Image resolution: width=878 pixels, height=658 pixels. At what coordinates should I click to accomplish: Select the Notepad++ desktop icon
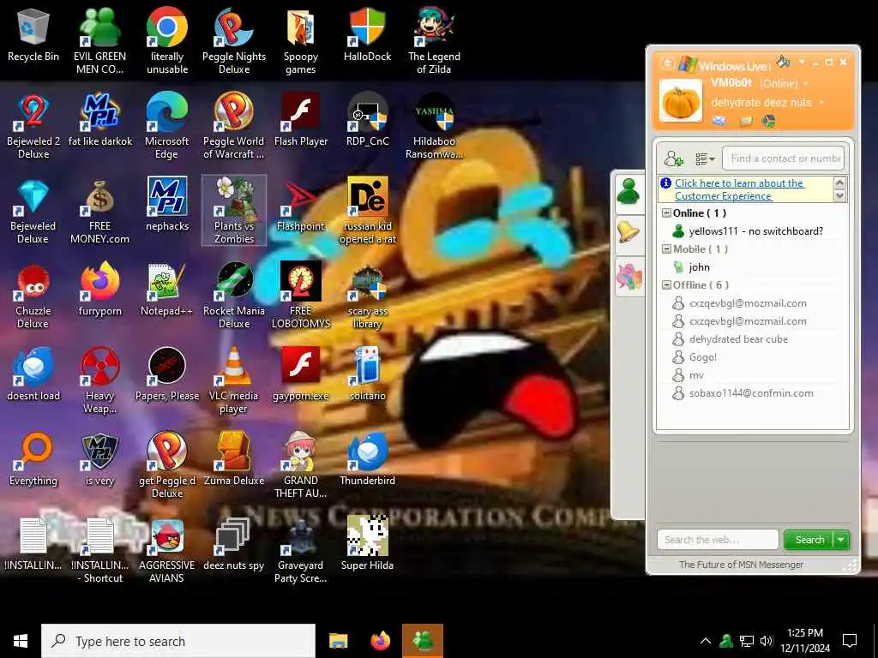tap(167, 291)
